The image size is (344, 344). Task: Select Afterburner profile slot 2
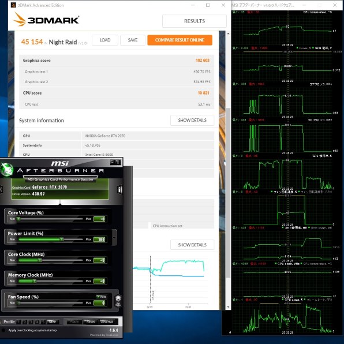tap(25, 321)
